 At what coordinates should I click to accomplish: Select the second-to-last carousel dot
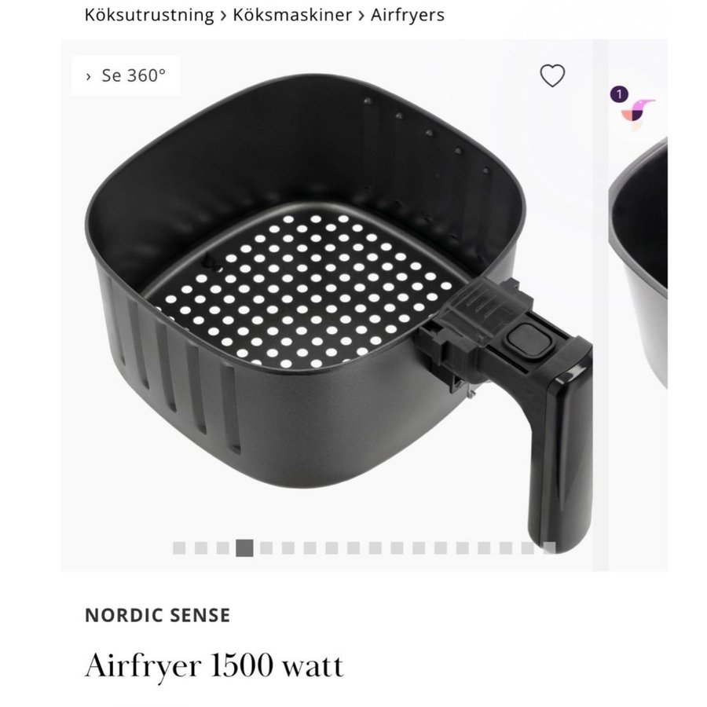click(528, 548)
